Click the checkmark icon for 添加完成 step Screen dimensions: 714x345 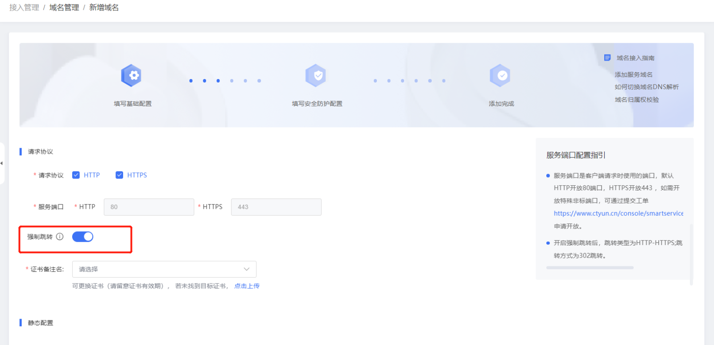pyautogui.click(x=500, y=75)
